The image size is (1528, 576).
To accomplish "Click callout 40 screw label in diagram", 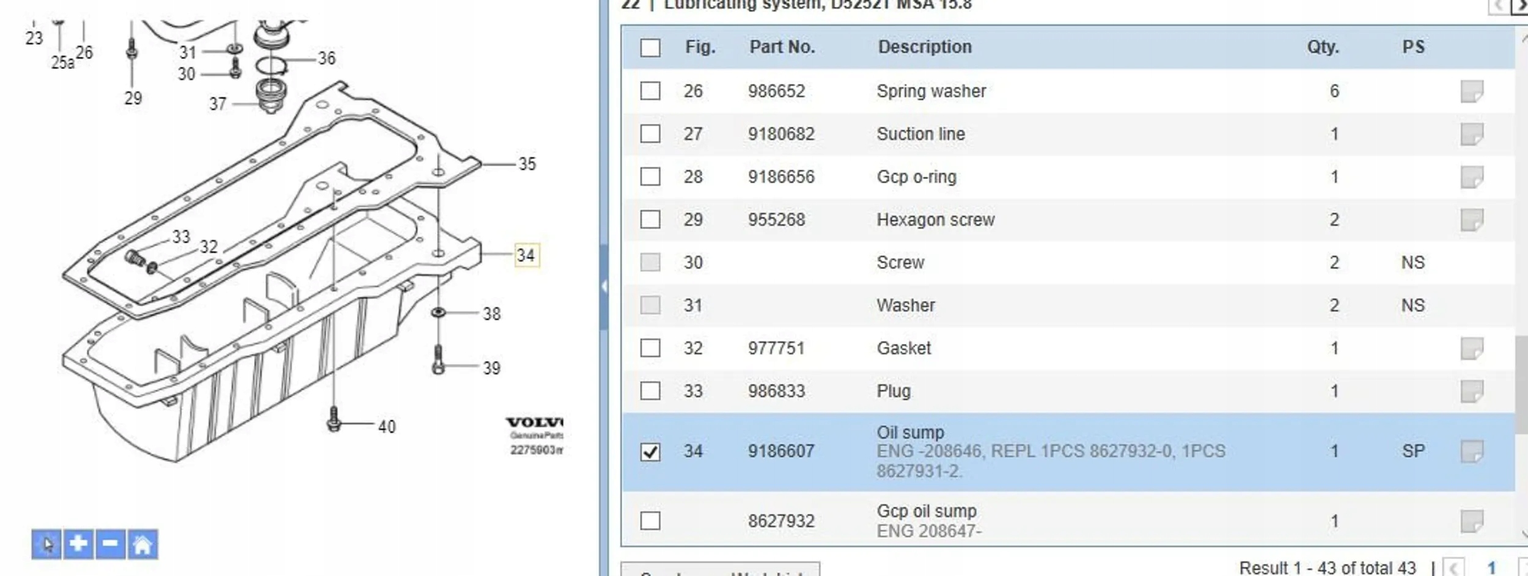I will point(386,426).
